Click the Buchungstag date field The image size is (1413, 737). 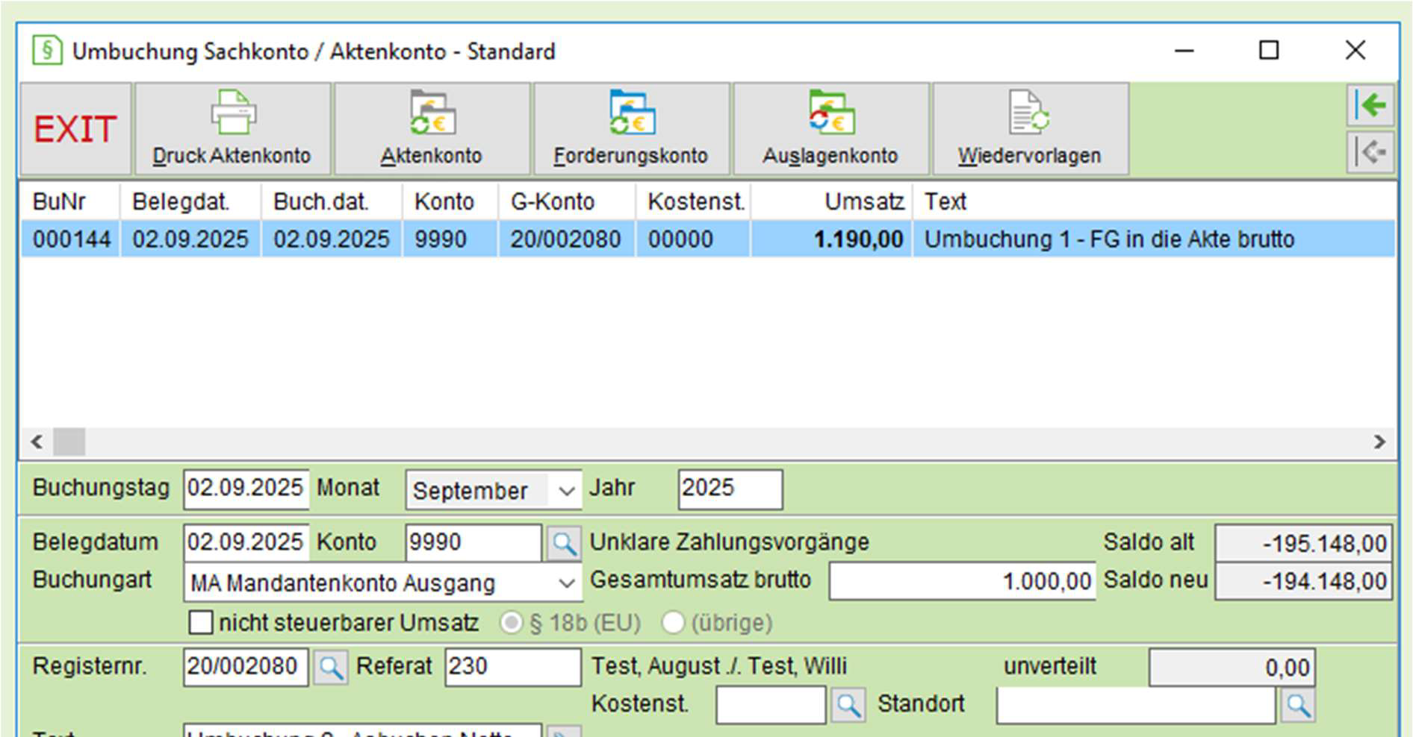pyautogui.click(x=246, y=489)
